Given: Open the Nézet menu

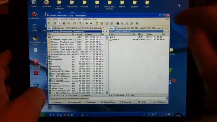Looking at the screenshot, I should pos(79,19).
